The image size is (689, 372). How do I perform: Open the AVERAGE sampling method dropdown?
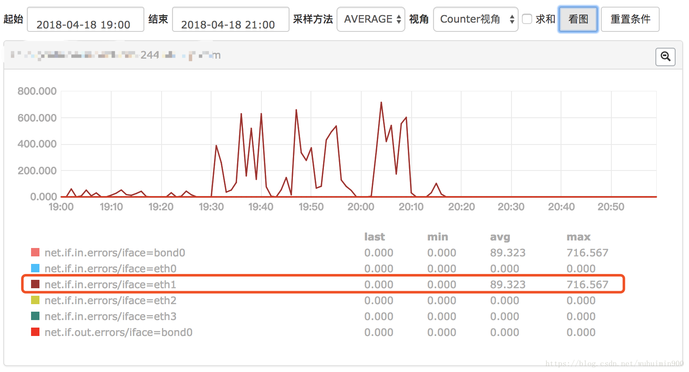(x=371, y=19)
